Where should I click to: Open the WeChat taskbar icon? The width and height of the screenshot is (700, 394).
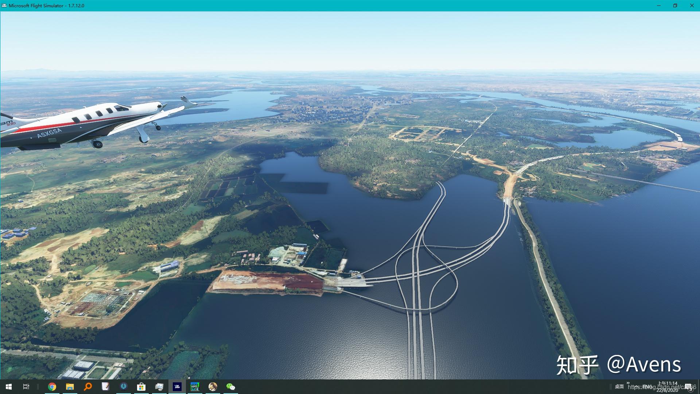(x=230, y=387)
